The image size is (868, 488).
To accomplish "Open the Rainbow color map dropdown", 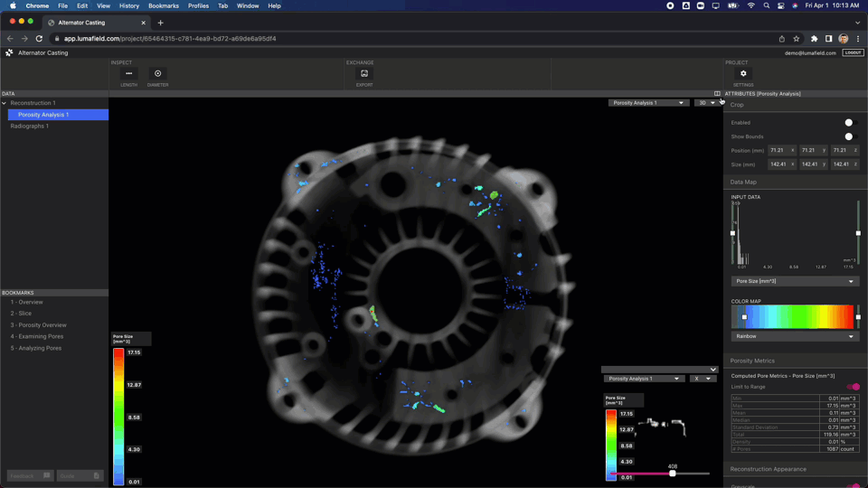I will (x=795, y=336).
